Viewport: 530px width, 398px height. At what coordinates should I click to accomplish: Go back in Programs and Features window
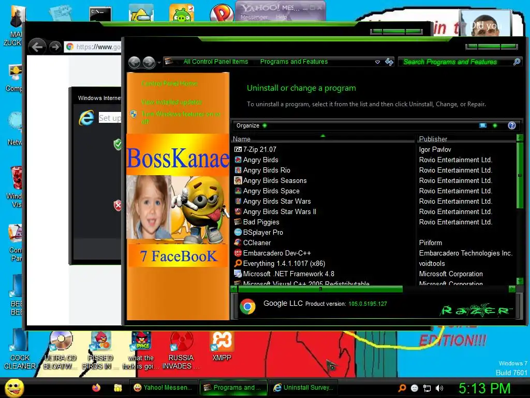coord(134,62)
